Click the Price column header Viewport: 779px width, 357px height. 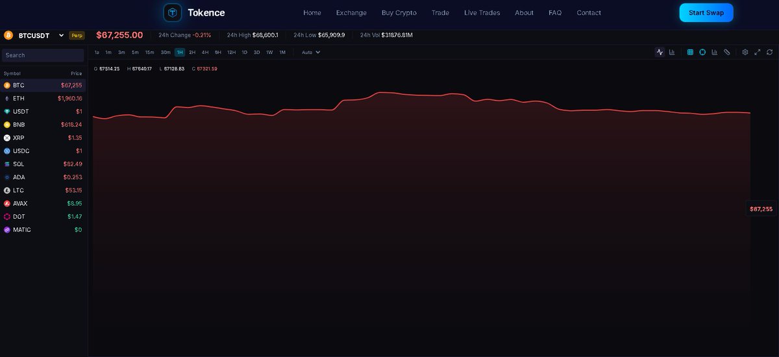tap(77, 73)
